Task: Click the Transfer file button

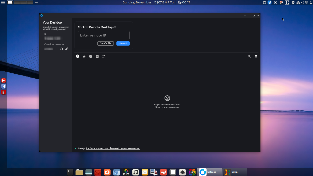Action: [105, 43]
